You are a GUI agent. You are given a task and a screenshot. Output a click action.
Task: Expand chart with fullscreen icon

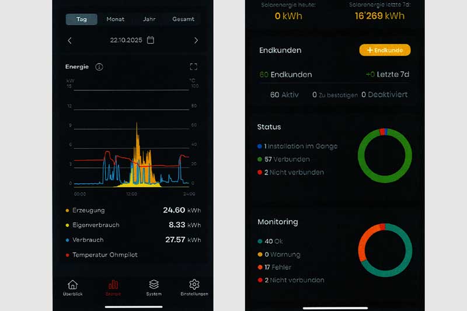[194, 67]
